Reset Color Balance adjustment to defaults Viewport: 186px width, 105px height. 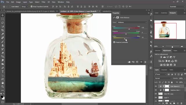point(137,62)
